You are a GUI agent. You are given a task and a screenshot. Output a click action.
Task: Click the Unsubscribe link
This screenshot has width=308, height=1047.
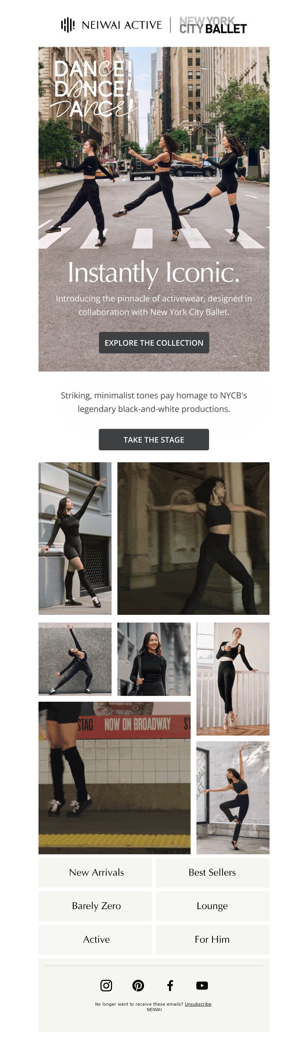click(x=198, y=1004)
